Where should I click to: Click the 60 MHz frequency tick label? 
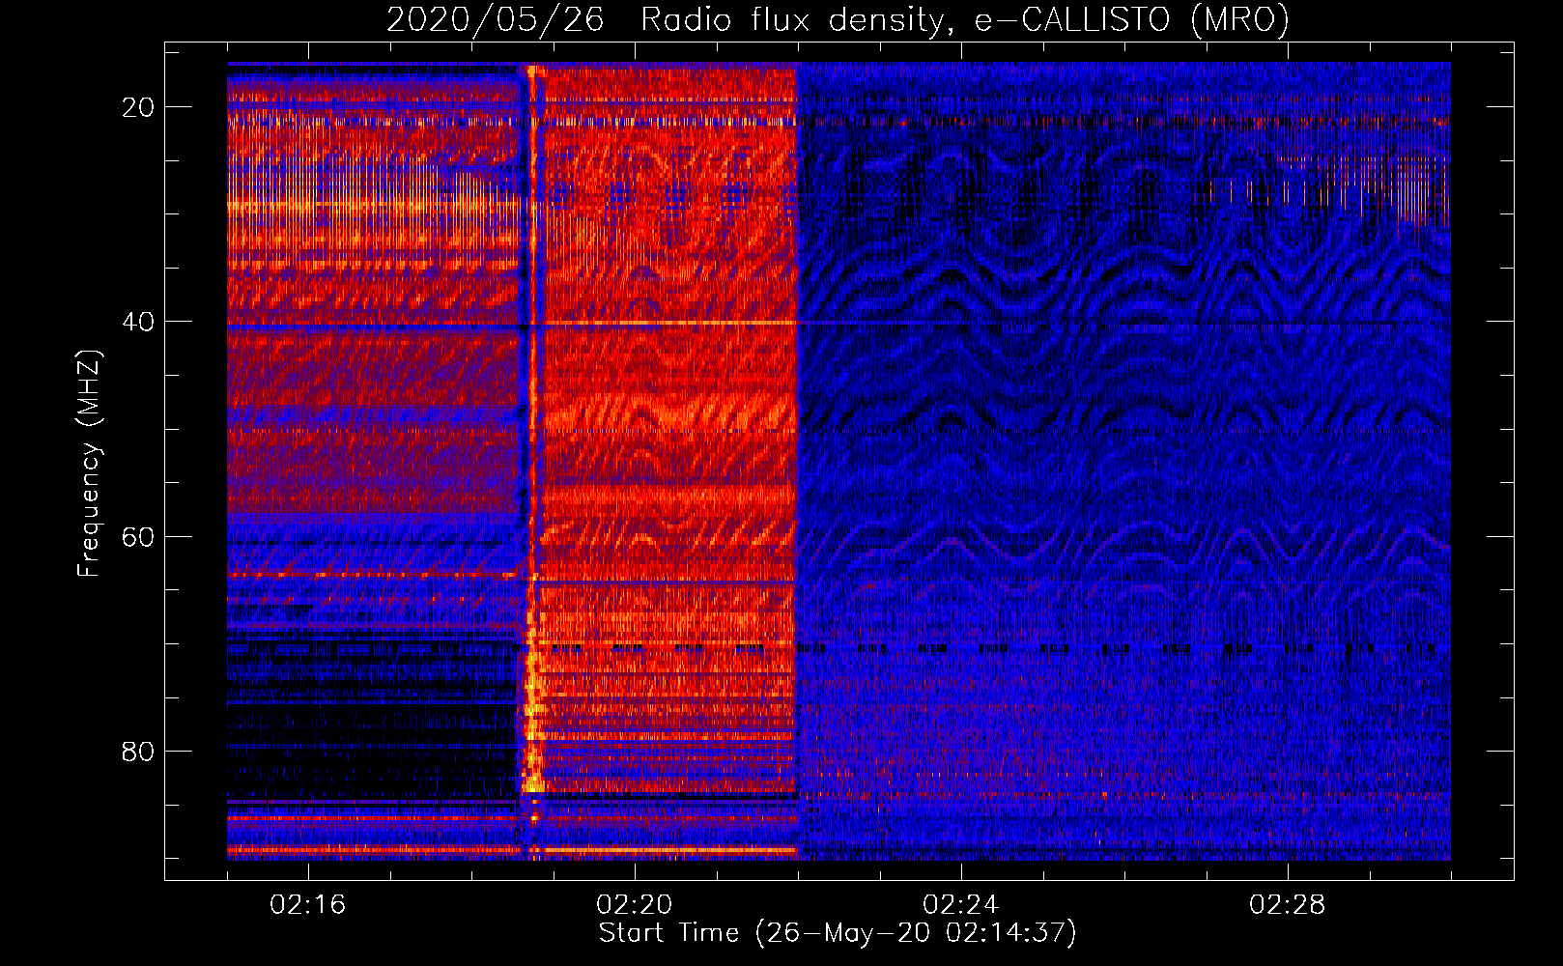(x=138, y=537)
